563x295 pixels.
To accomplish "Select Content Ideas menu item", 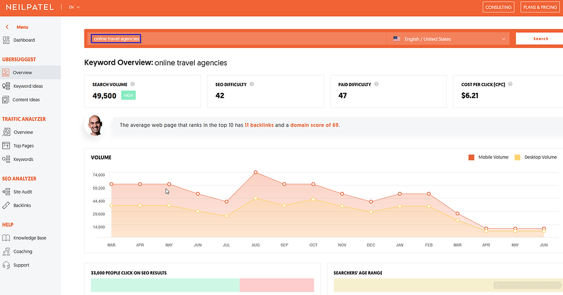I will [x=26, y=100].
